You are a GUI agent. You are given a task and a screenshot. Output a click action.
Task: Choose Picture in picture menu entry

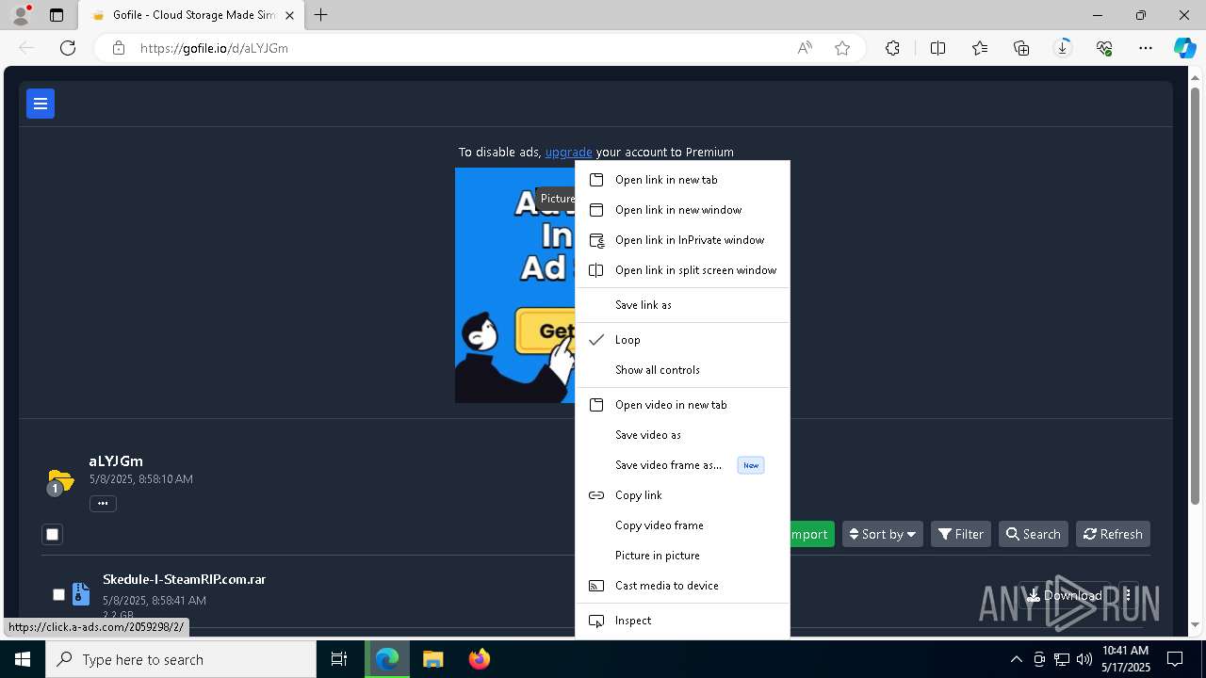682,556
